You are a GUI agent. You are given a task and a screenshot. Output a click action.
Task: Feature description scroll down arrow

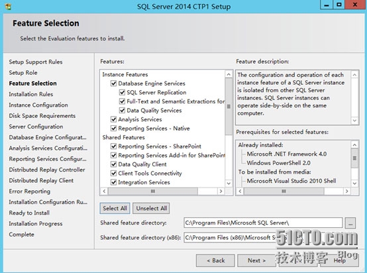tap(354, 121)
